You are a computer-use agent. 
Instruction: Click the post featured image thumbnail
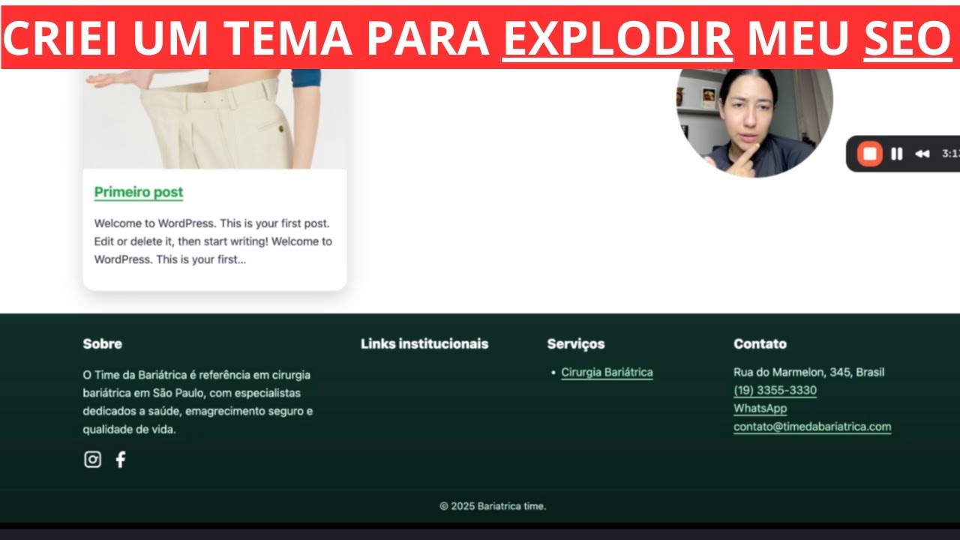coord(214,118)
